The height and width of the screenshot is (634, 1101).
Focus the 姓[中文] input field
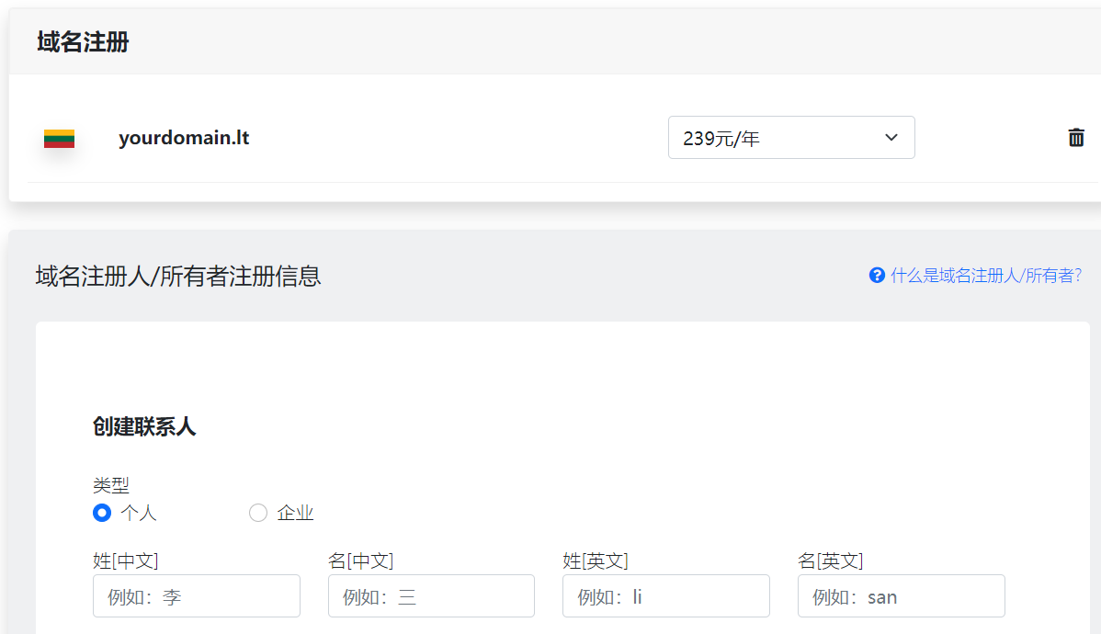(197, 596)
